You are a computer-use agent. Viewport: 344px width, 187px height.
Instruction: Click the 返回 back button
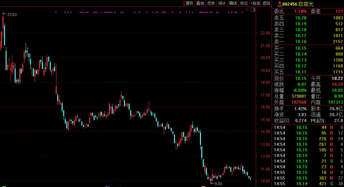[266, 3]
